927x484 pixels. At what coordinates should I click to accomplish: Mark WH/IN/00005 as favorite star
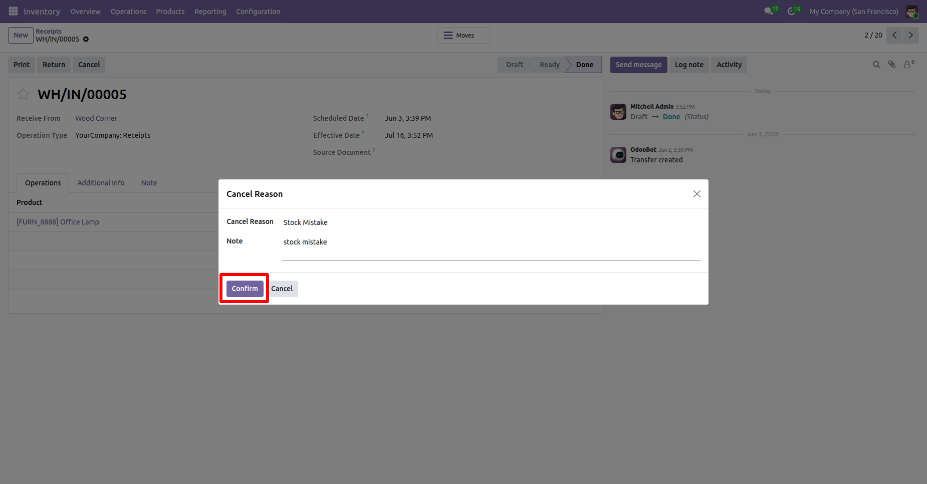tap(23, 94)
